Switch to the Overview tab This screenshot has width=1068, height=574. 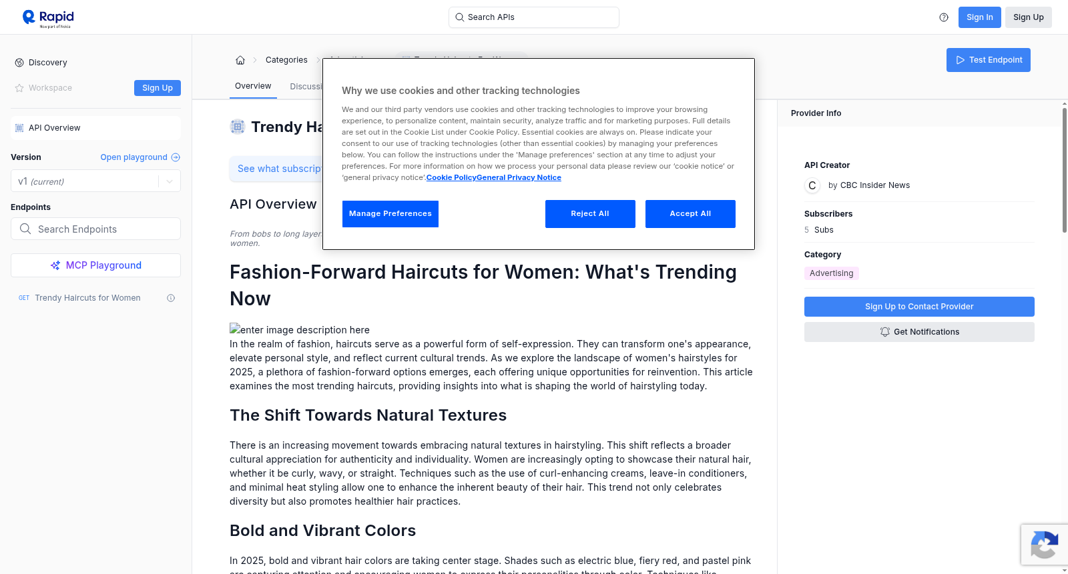pyautogui.click(x=253, y=86)
